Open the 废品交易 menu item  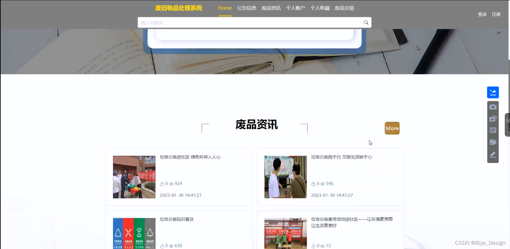[x=344, y=8]
